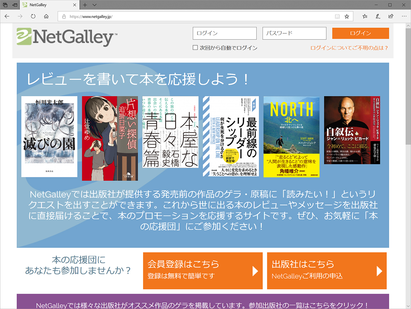This screenshot has height=309, width=411.
Task: Open a new tab with plus
Action: 85,5
